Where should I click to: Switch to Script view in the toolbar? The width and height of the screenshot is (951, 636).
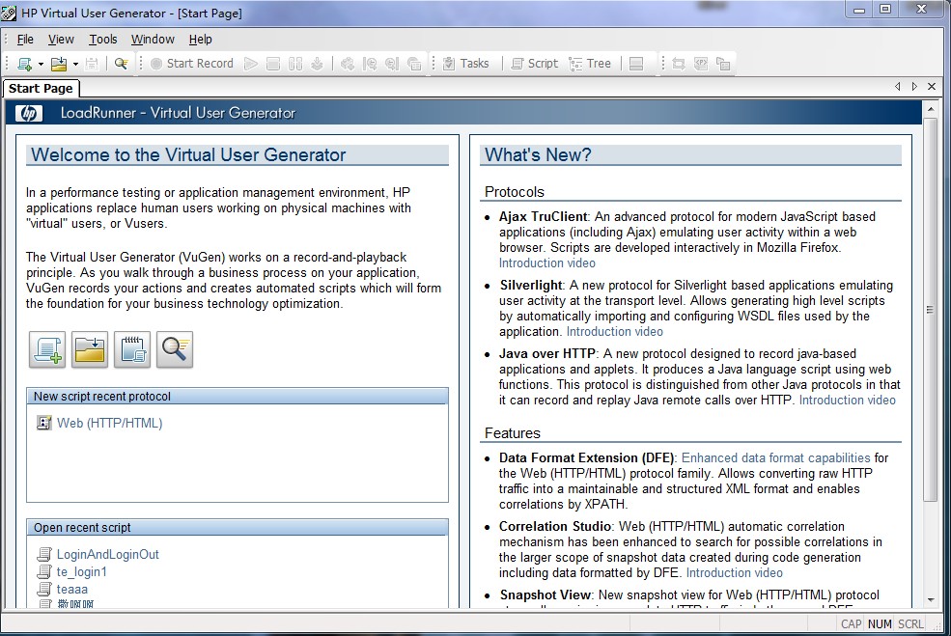[x=534, y=64]
